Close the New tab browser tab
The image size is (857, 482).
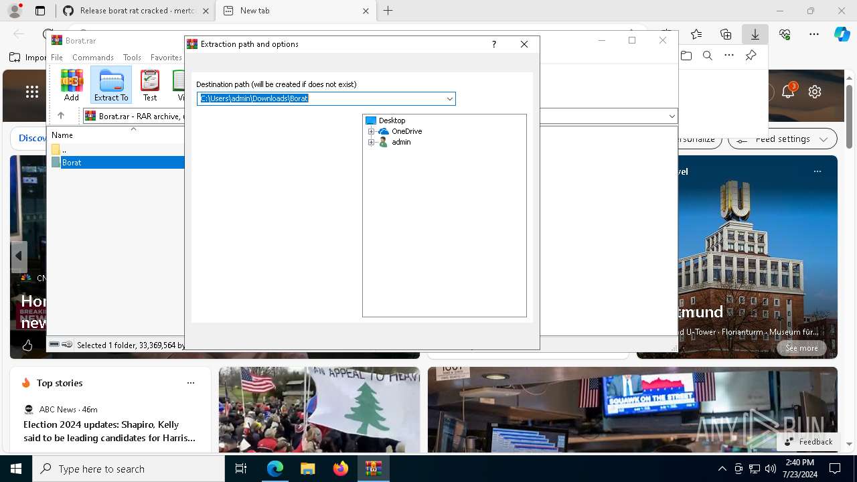coord(366,11)
